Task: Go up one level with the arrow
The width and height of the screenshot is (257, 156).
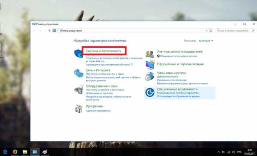Action: point(49,31)
